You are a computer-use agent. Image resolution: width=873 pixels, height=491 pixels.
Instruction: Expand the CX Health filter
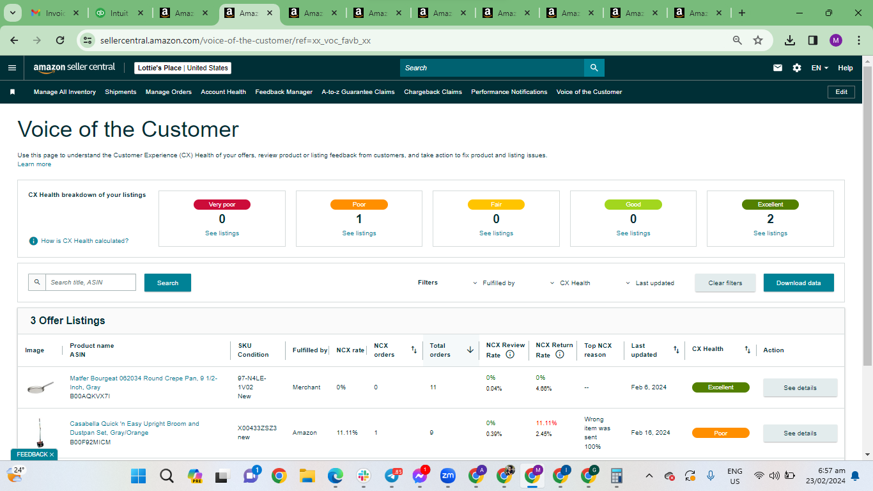coord(570,283)
